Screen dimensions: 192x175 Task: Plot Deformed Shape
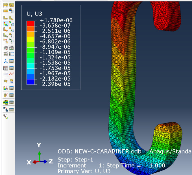point(11,18)
